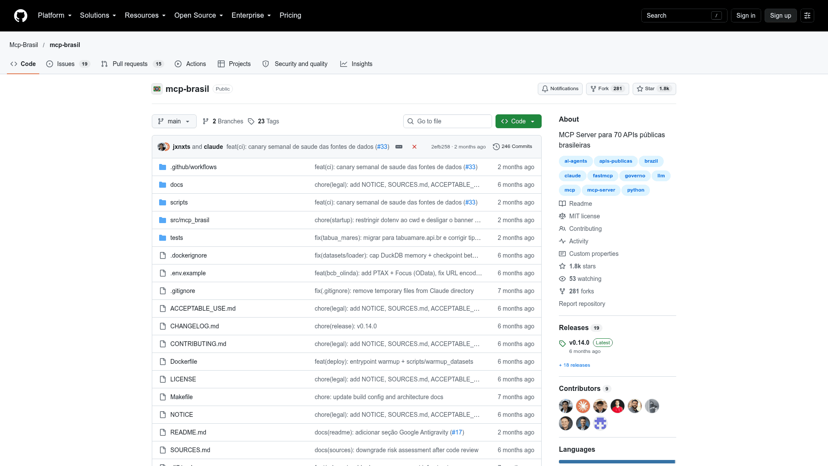This screenshot has width=828, height=466.
Task: Click the file icon next to Dockerfile
Action: coord(163,362)
